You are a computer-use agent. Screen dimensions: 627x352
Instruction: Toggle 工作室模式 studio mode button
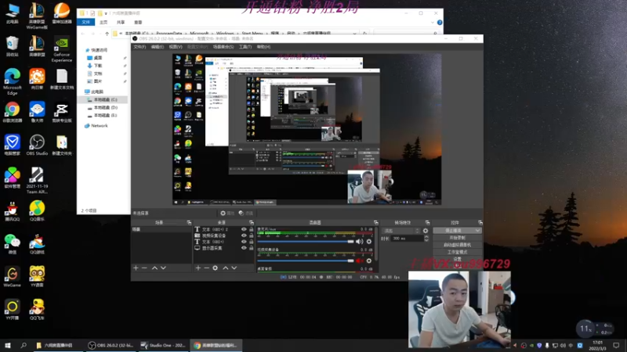click(457, 252)
